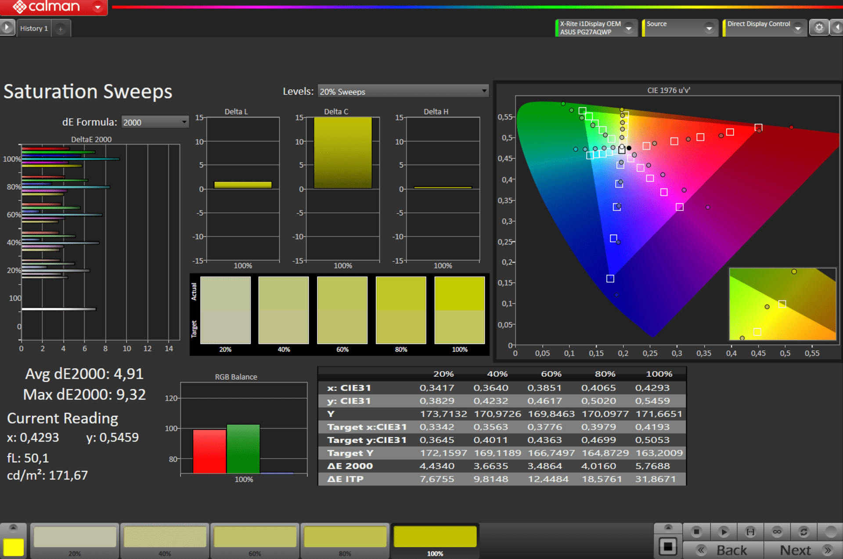Toggle the continuous infinity read icon
Viewport: 843px width, 559px height.
click(777, 532)
